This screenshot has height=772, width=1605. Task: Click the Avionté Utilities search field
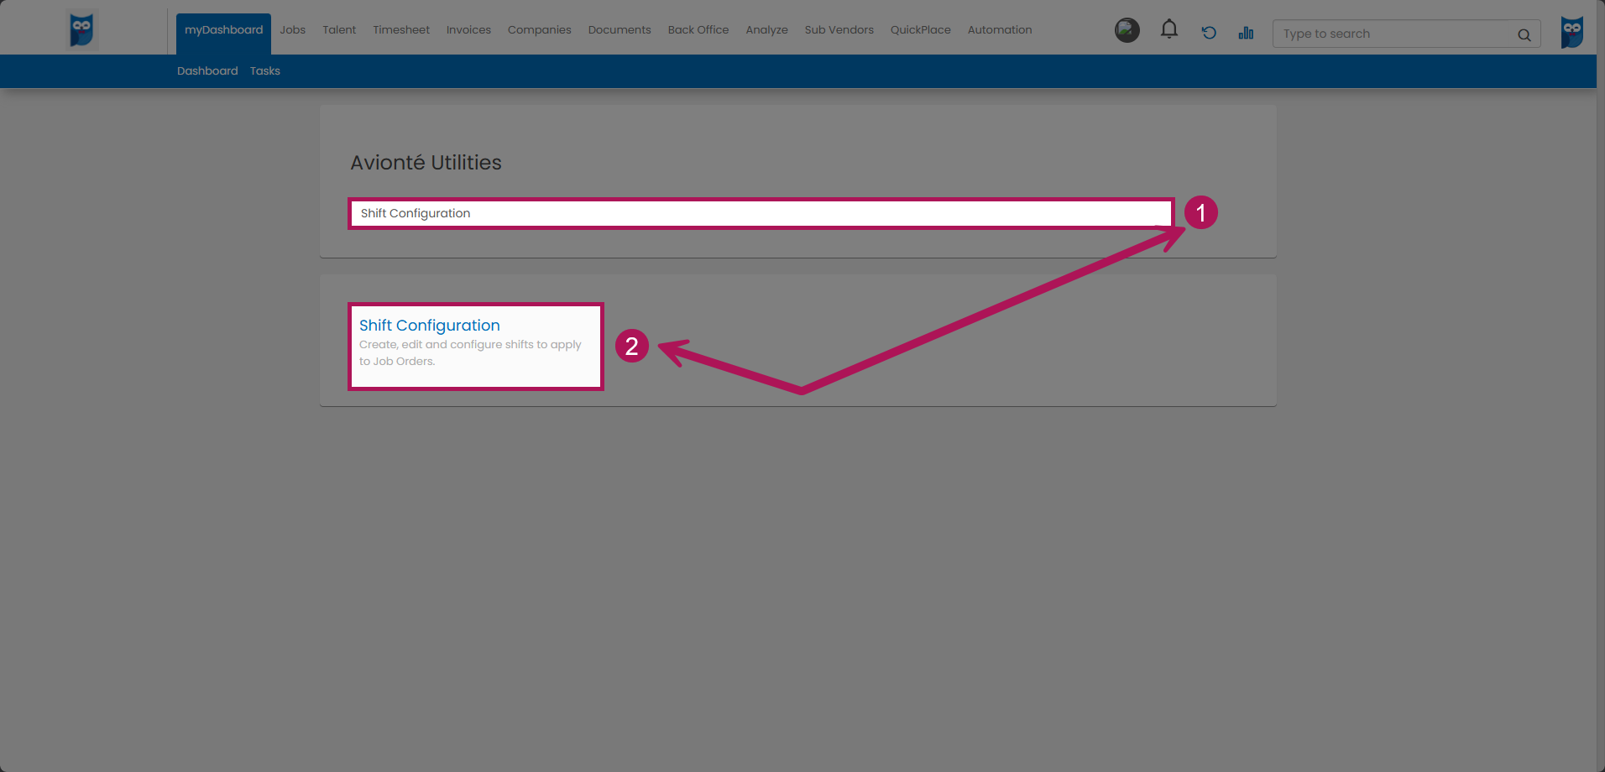760,213
